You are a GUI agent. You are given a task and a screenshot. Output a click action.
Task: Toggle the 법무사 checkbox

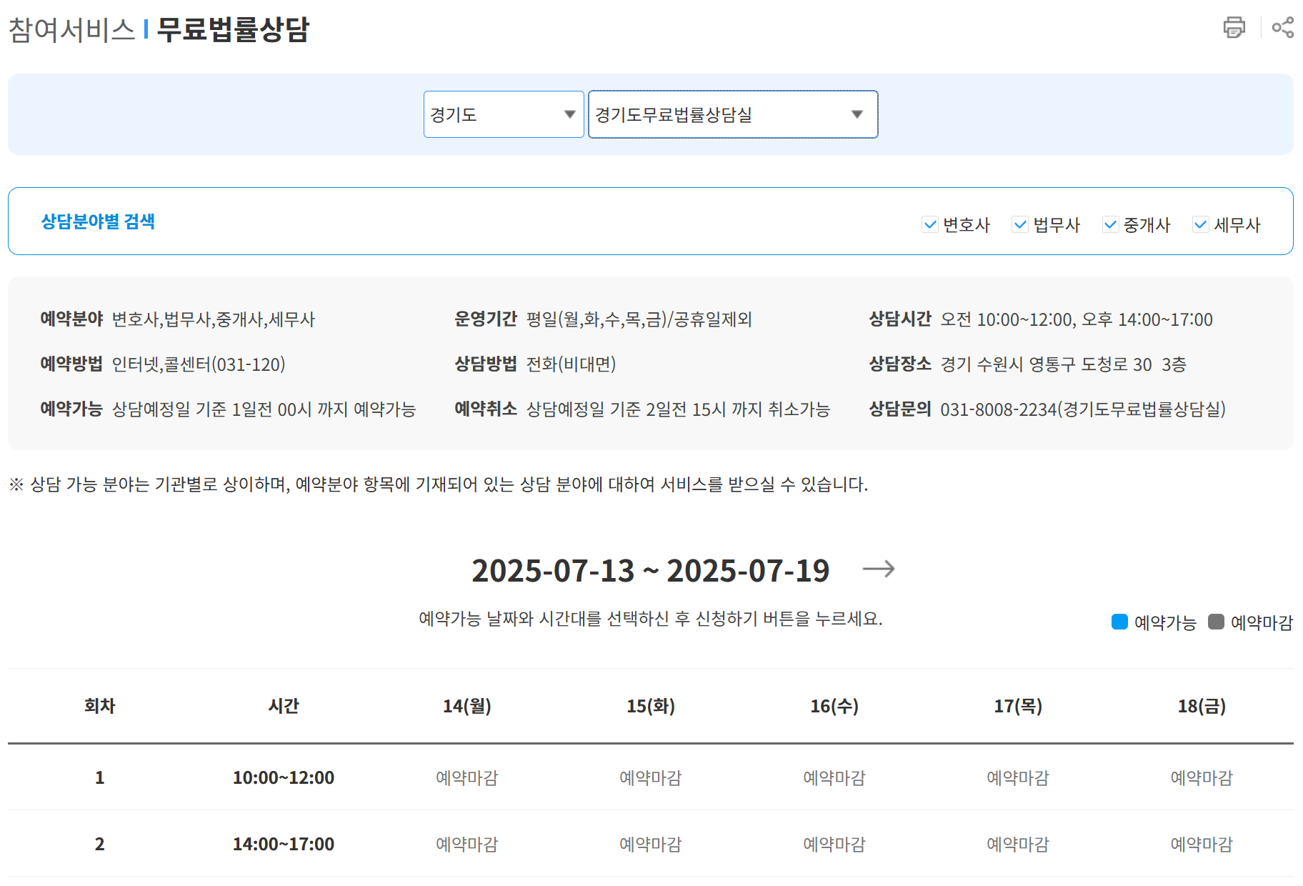(x=1020, y=224)
